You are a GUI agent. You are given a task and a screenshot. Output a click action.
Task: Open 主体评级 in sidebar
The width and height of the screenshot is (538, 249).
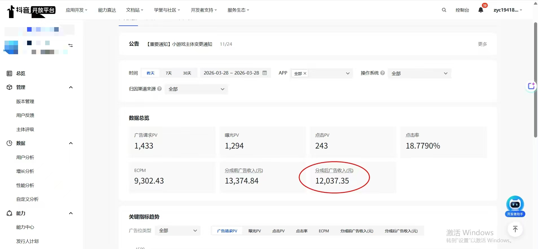[x=25, y=129]
